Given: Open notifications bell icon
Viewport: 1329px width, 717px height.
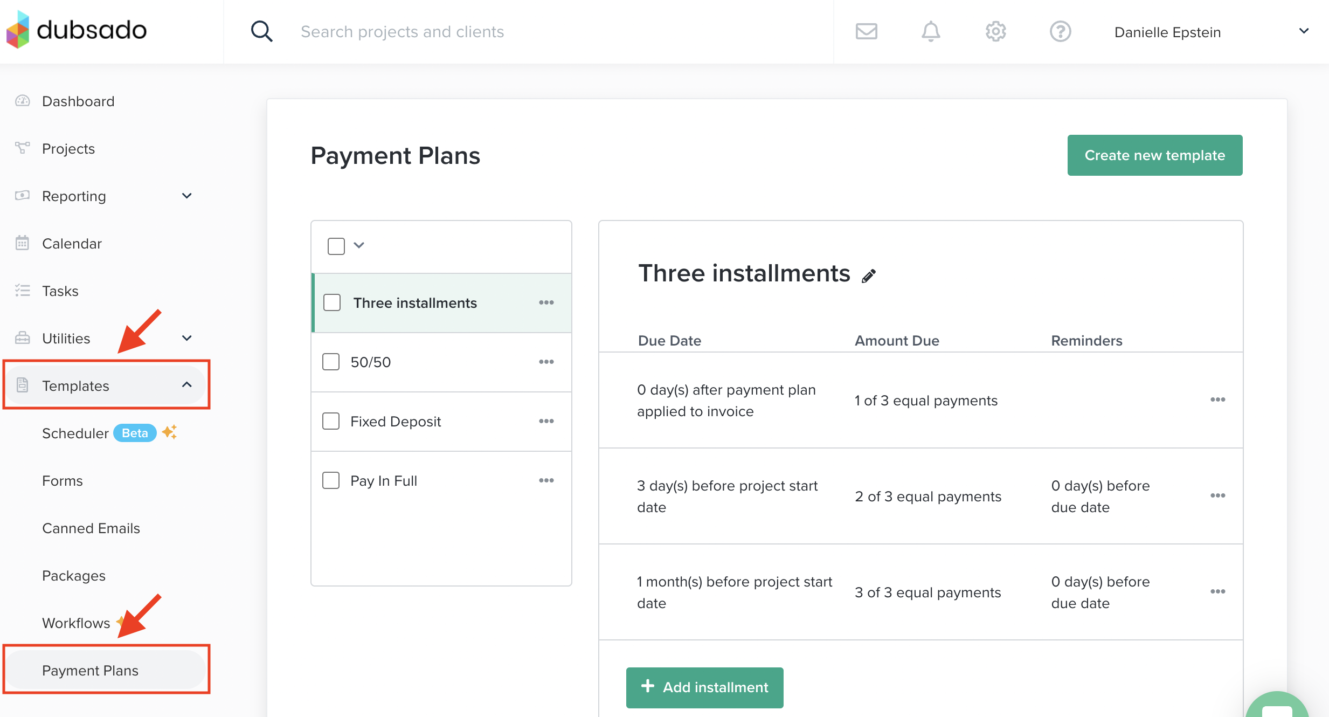Looking at the screenshot, I should click(x=930, y=31).
